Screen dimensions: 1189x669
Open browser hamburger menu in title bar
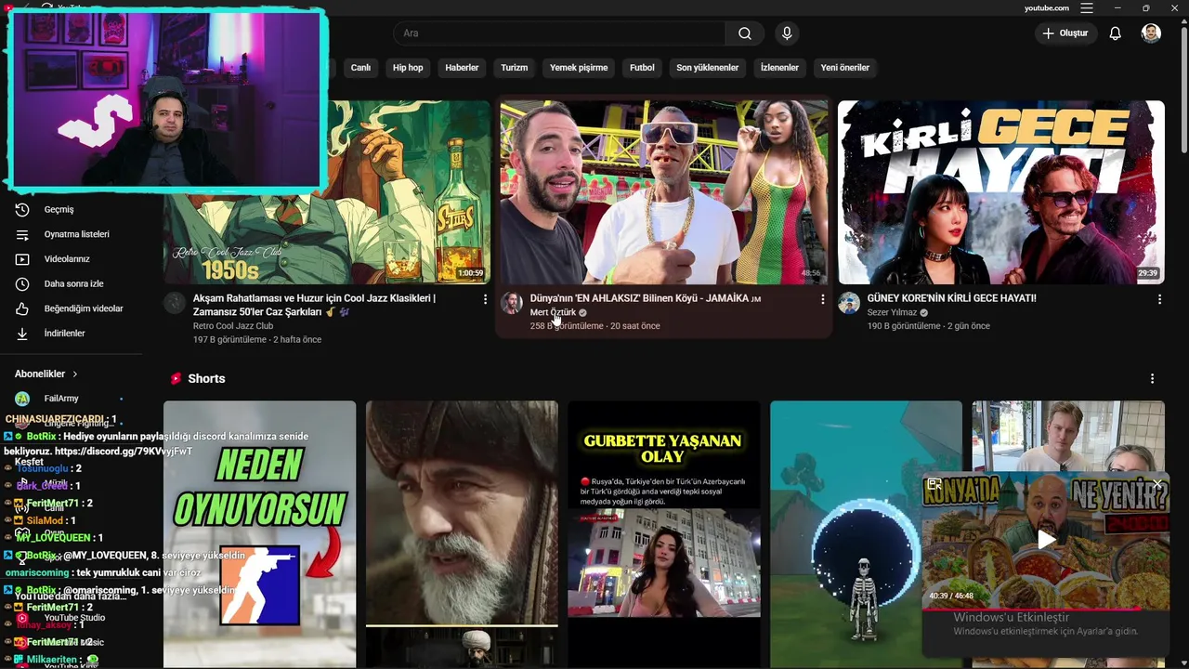pos(1087,7)
